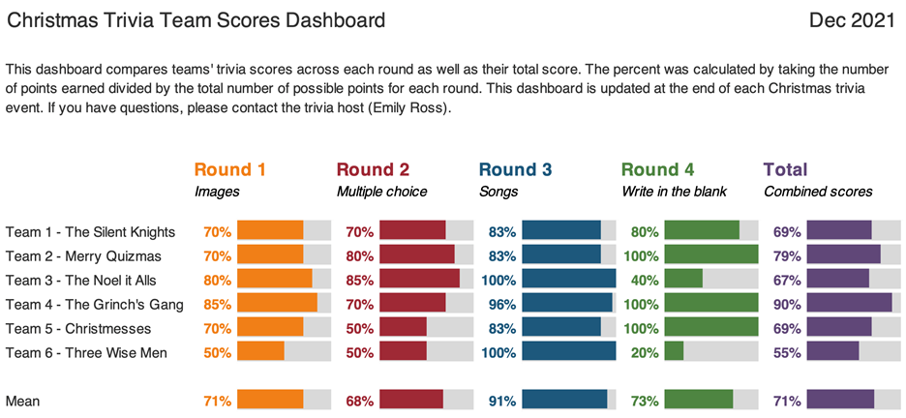Click Team 6 - Three Wise Men label

[86, 352]
